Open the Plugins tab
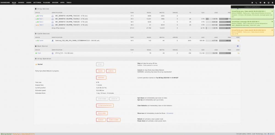Screen dimensions: 275x135 click(47, 3)
